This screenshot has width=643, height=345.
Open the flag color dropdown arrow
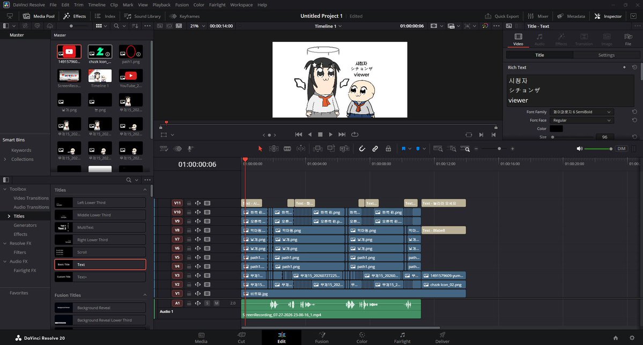pyautogui.click(x=410, y=149)
